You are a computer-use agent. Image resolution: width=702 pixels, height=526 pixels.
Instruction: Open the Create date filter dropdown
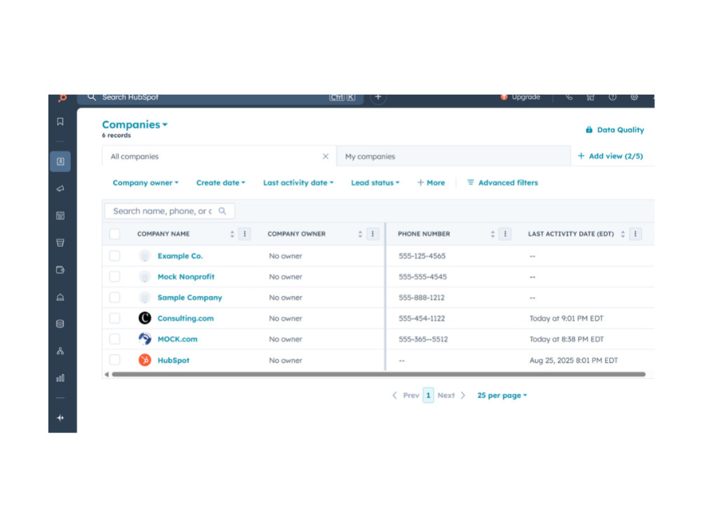[220, 182]
